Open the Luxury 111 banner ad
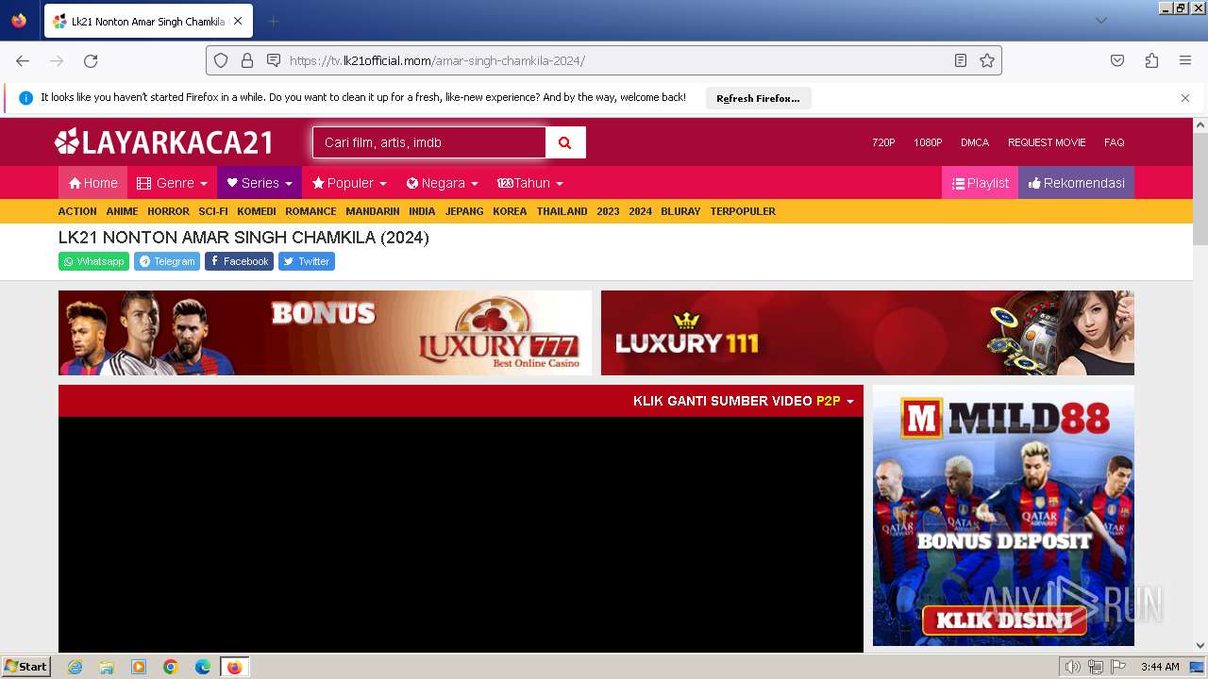1208x679 pixels. [867, 333]
